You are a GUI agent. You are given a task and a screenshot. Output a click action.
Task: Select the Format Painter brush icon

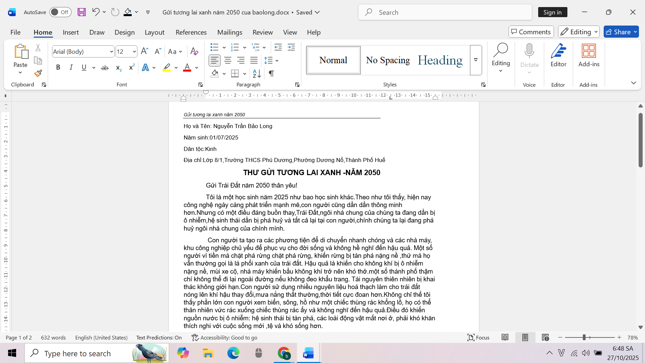(x=38, y=73)
